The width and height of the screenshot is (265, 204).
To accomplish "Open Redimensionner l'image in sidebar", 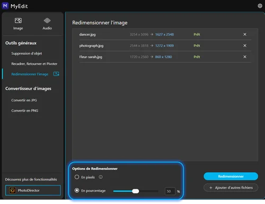I will (x=30, y=74).
